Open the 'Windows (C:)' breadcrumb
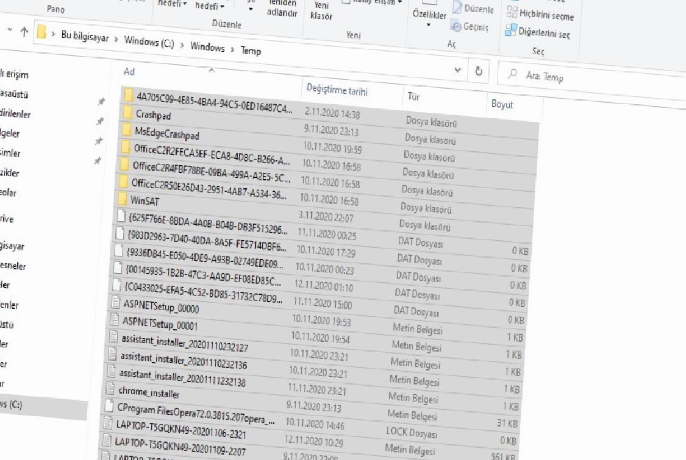This screenshot has width=686, height=460. click(x=149, y=43)
